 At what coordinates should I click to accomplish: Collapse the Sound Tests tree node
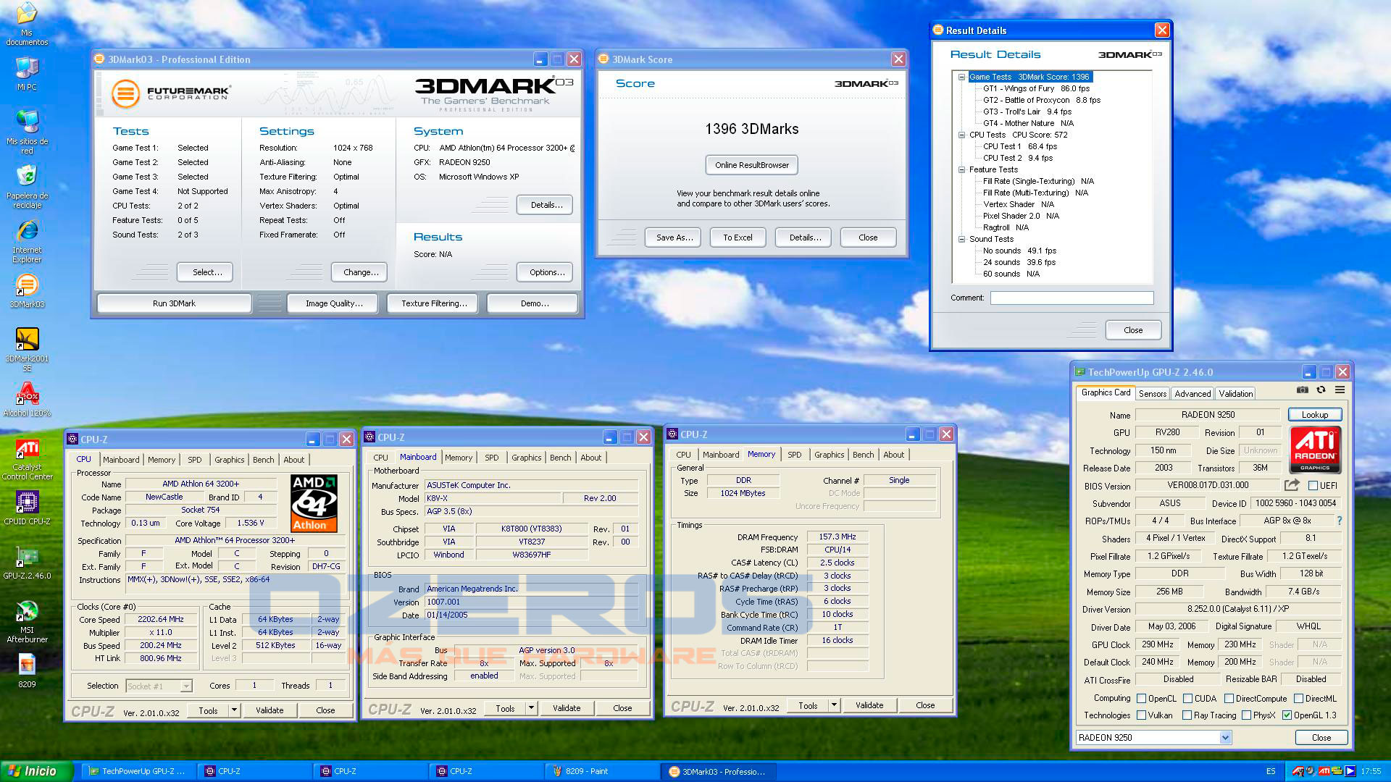click(x=961, y=239)
